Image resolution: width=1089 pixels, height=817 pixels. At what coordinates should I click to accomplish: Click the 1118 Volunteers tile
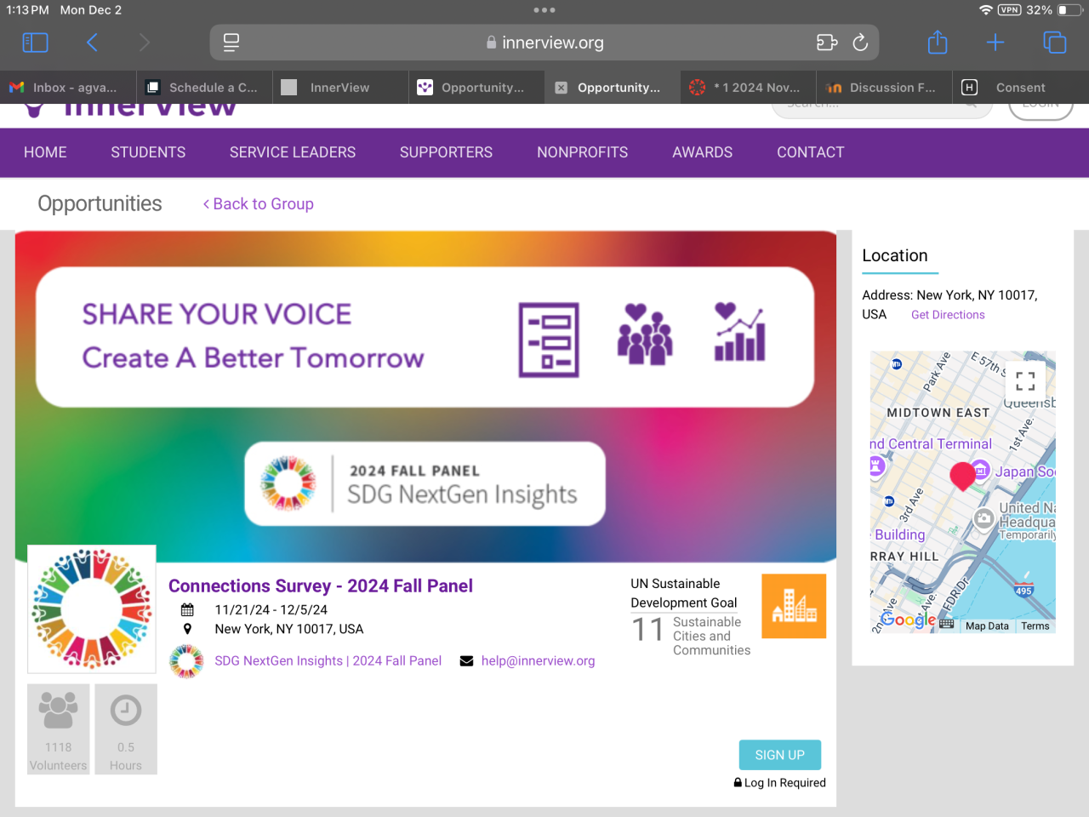(59, 729)
